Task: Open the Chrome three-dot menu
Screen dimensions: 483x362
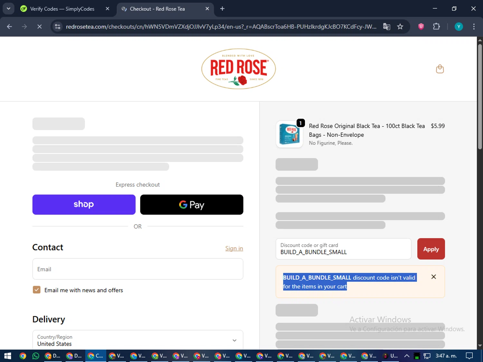Action: (474, 27)
